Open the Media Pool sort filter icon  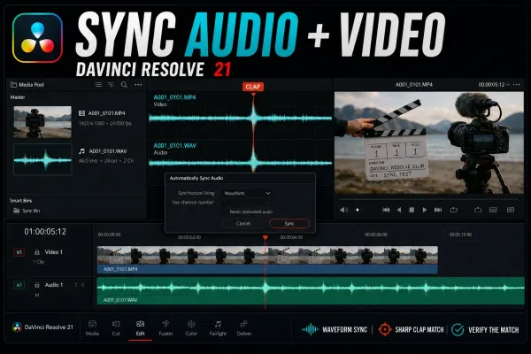pyautogui.click(x=112, y=85)
